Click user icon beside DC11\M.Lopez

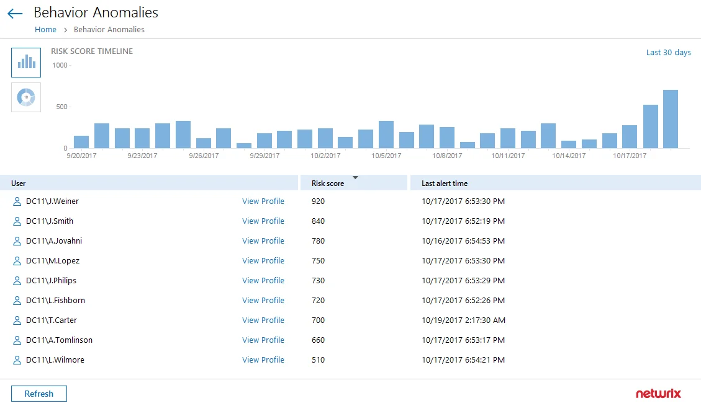[x=17, y=261]
